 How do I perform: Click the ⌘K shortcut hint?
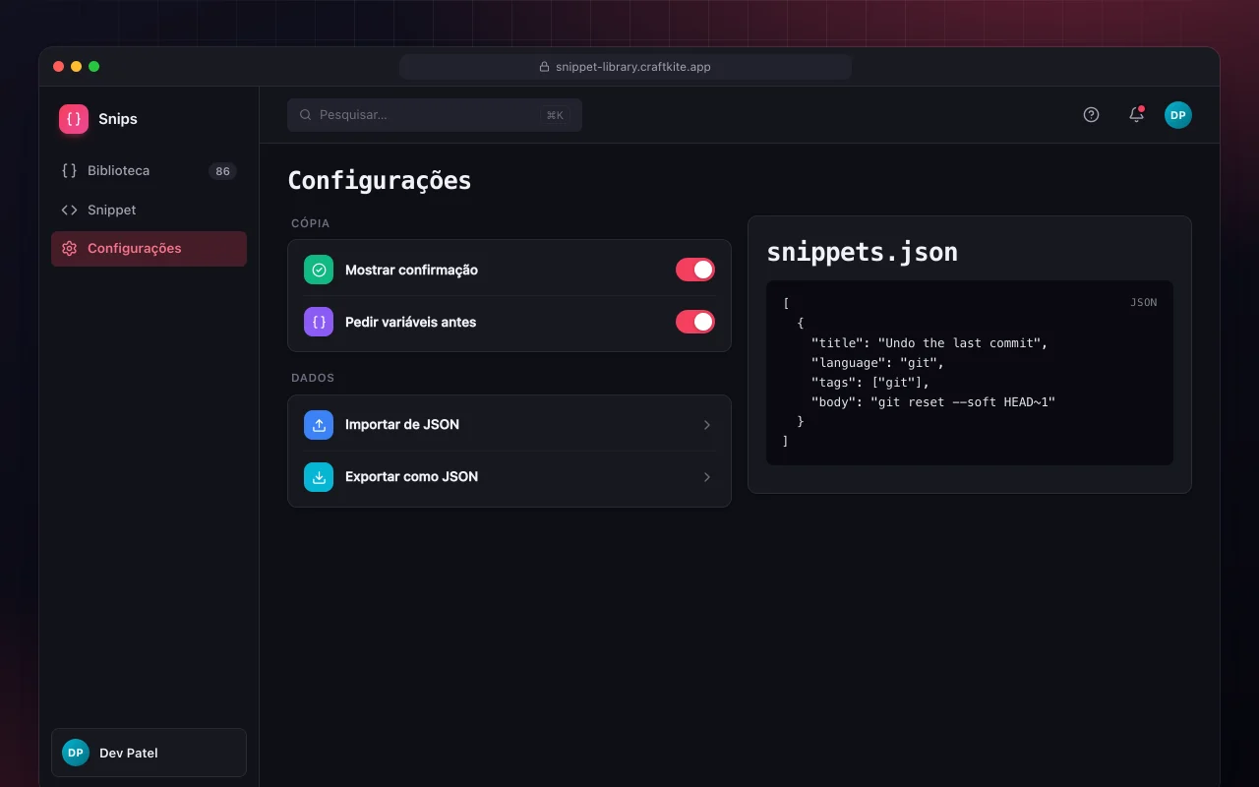pos(555,115)
